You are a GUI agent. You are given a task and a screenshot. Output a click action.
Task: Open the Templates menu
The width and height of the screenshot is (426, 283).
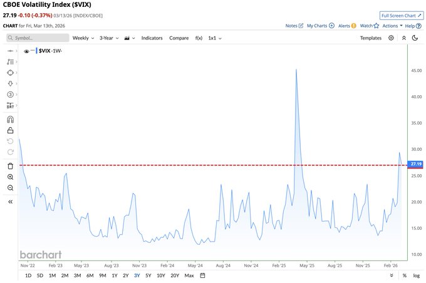[x=371, y=38]
